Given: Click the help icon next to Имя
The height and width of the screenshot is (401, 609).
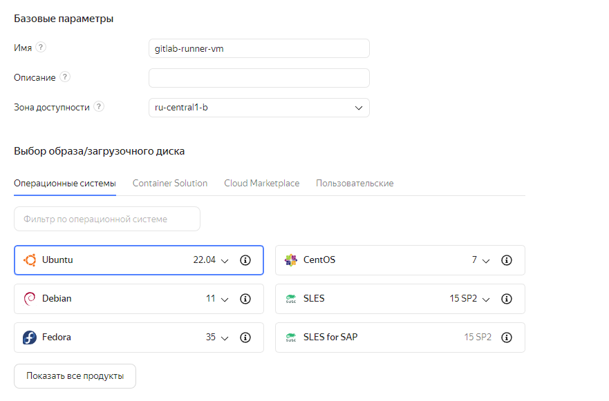Looking at the screenshot, I should (41, 48).
